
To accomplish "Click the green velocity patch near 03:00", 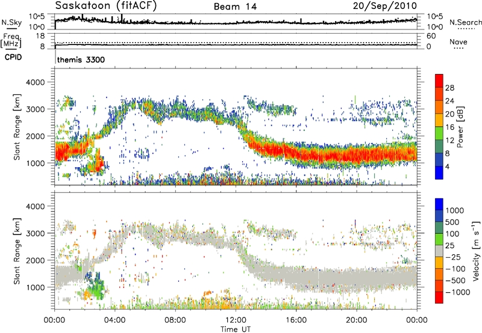I will click(x=96, y=287).
